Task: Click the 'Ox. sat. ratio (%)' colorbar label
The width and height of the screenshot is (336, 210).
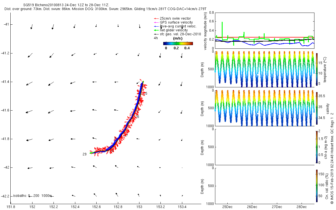Action: click(x=327, y=186)
